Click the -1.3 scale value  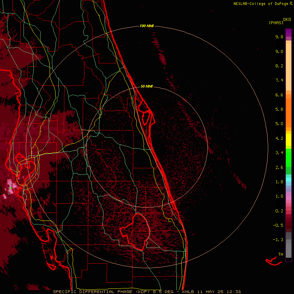(x=278, y=240)
